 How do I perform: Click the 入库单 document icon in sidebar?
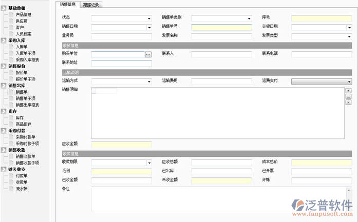(x=11, y=47)
